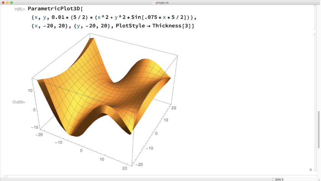This screenshot has height=181, width=321.
Task: Click the In[9]:= cell label
Action: pos(19,9)
